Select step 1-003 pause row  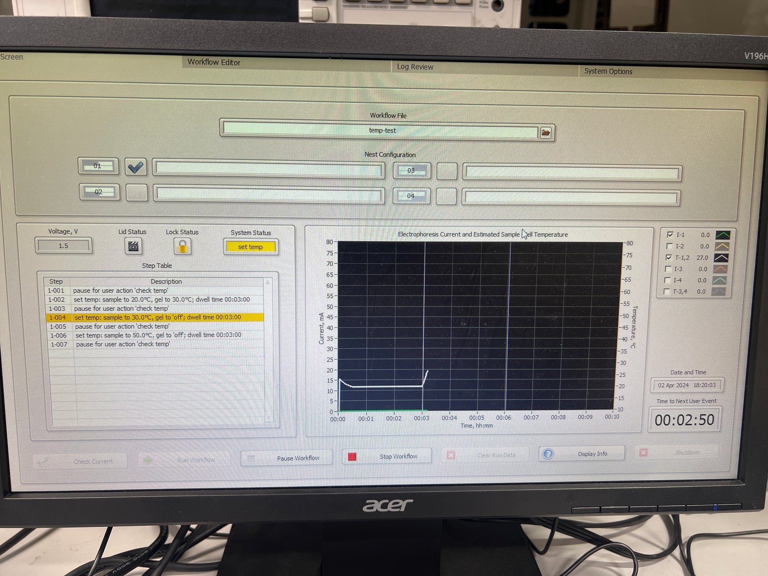tap(154, 309)
